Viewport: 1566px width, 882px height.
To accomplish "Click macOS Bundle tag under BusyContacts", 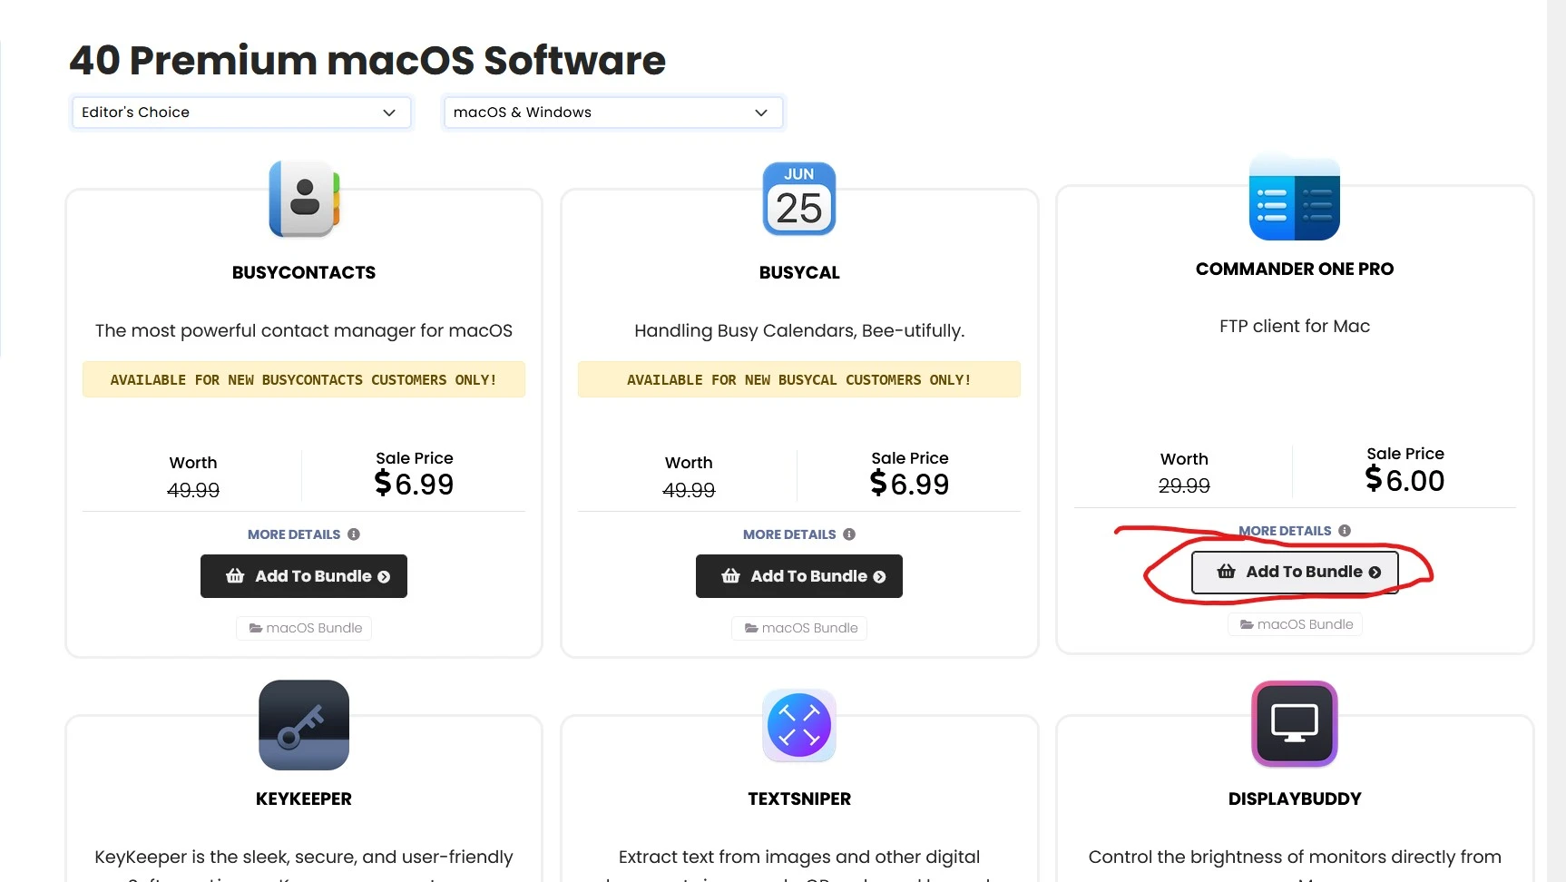I will [304, 628].
